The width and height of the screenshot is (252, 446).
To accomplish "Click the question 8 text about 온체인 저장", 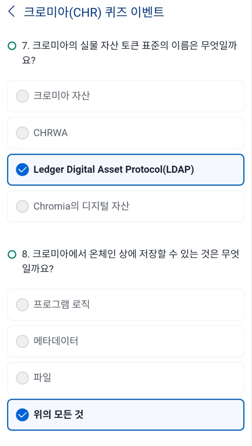I will 131,254.
